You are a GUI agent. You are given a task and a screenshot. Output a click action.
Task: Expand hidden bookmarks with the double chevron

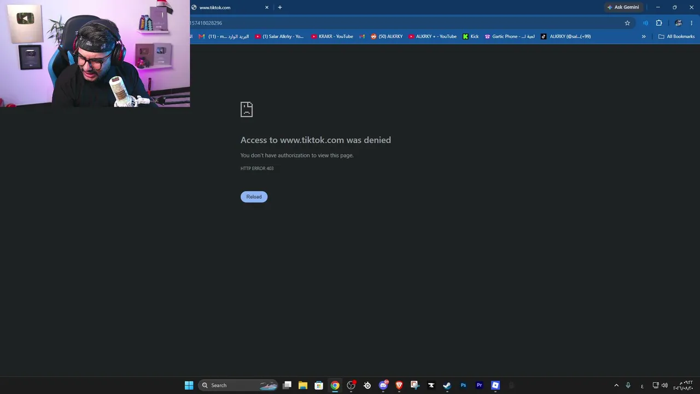644,37
